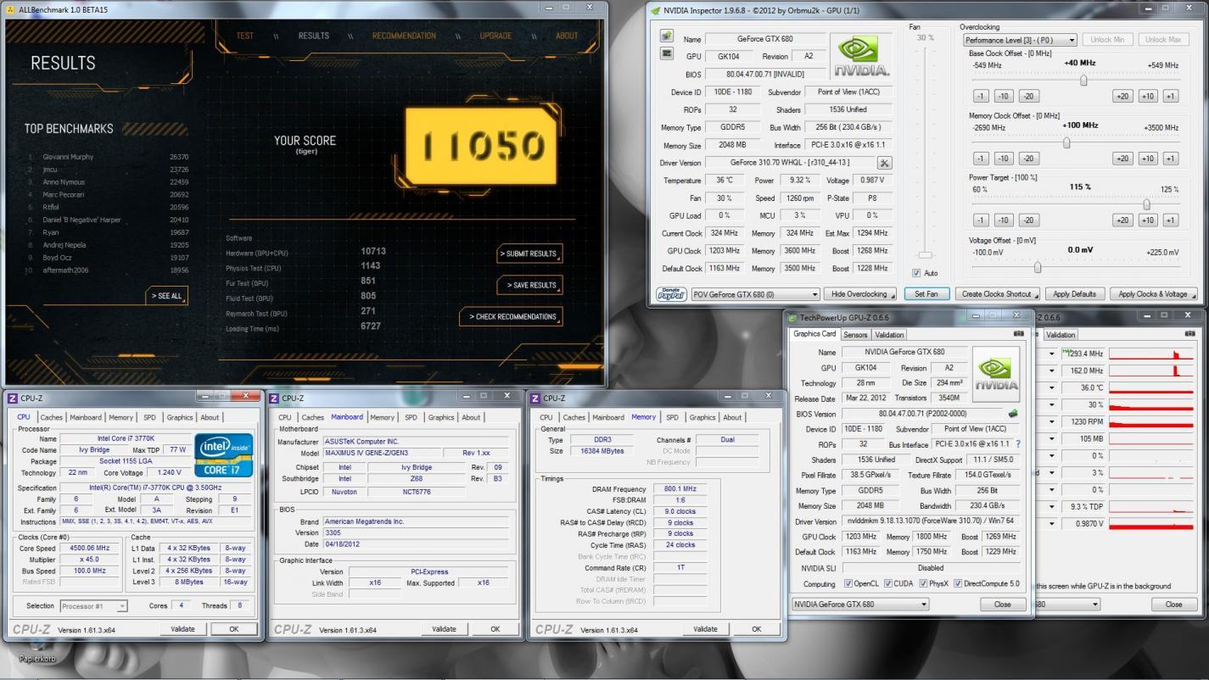Open sensor dropdown arrow beside 0.9870 V
This screenshot has height=680, width=1209.
coord(1052,523)
